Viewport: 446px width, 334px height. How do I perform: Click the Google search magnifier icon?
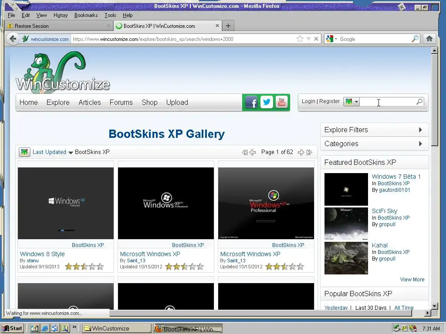click(415, 39)
